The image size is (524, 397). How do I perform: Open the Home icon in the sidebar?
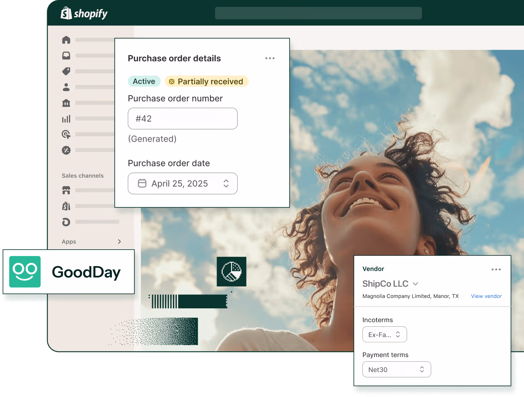click(66, 40)
